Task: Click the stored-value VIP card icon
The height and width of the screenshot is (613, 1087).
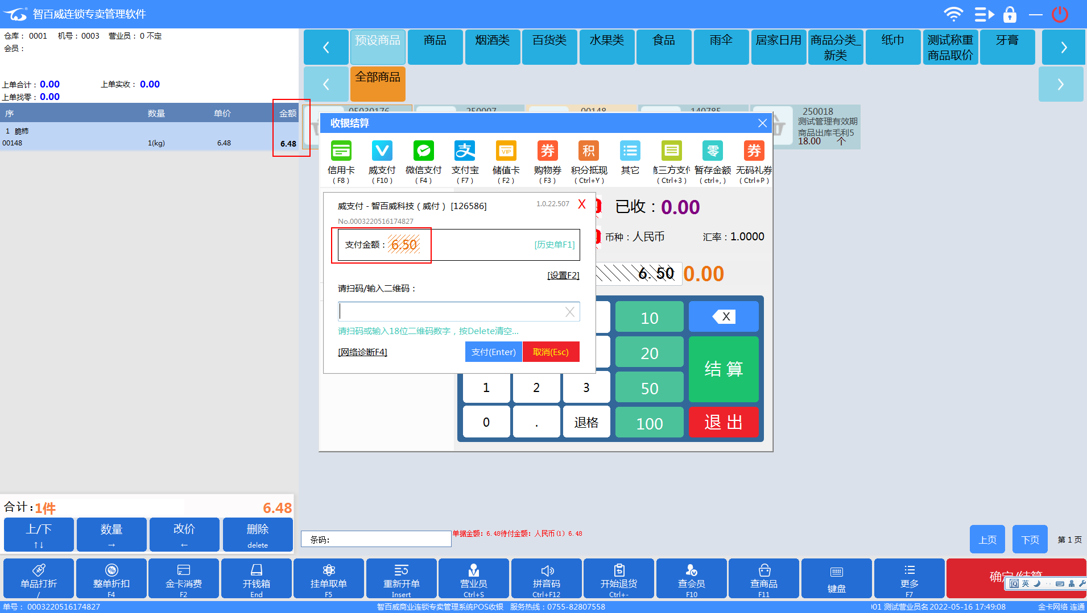Action: 506,152
